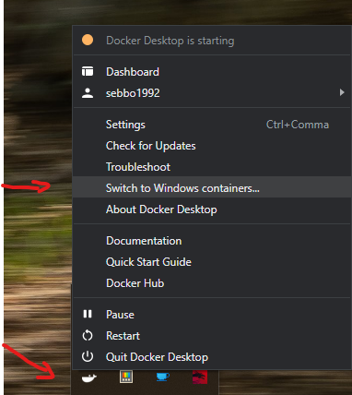Click the colorful squares tray icon
Viewport: 352px width, 395px height.
click(126, 377)
